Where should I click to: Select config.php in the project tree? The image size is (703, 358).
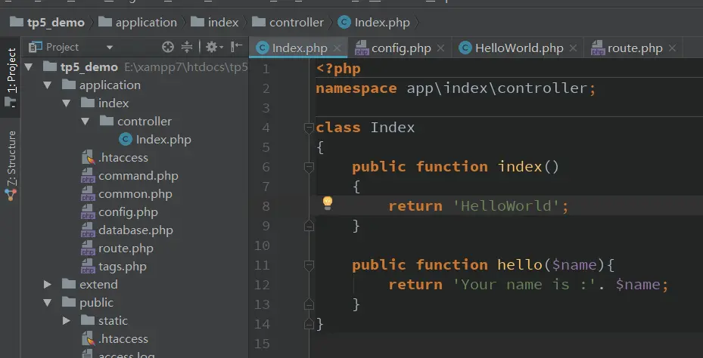[120, 212]
